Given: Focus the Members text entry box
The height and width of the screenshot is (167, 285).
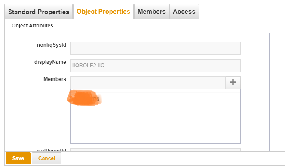Looking at the screenshot, I should click(x=148, y=83).
